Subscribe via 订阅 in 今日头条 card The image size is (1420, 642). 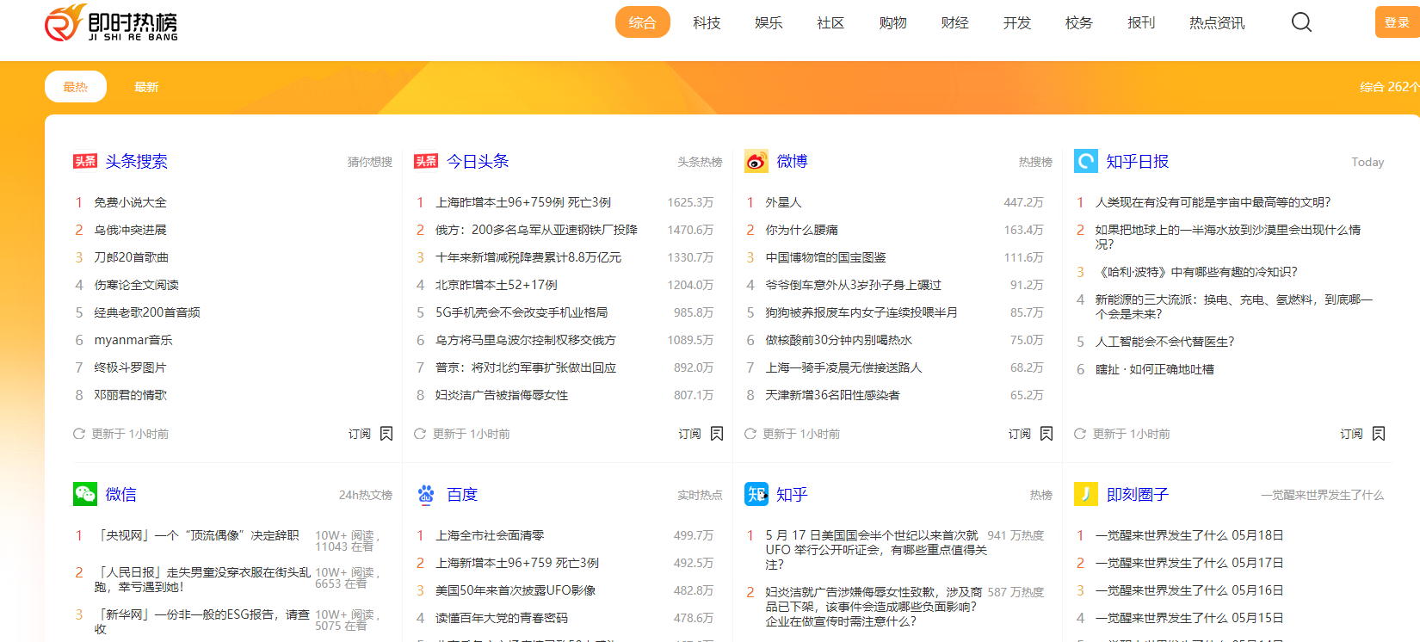point(689,434)
